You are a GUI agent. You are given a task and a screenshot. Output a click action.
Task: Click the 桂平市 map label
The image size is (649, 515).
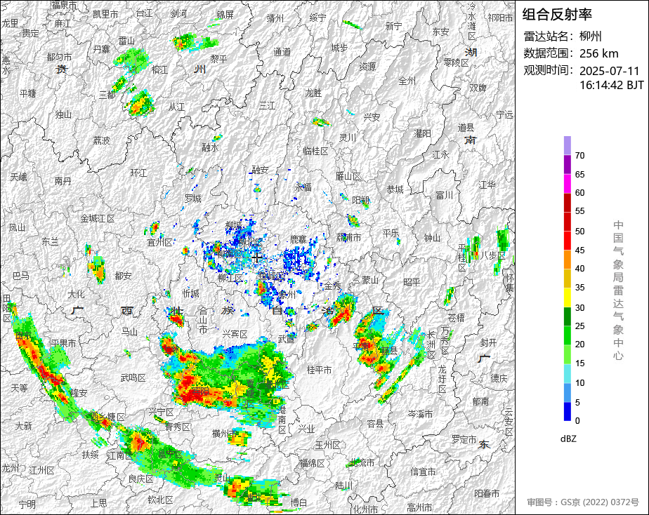coord(319,370)
